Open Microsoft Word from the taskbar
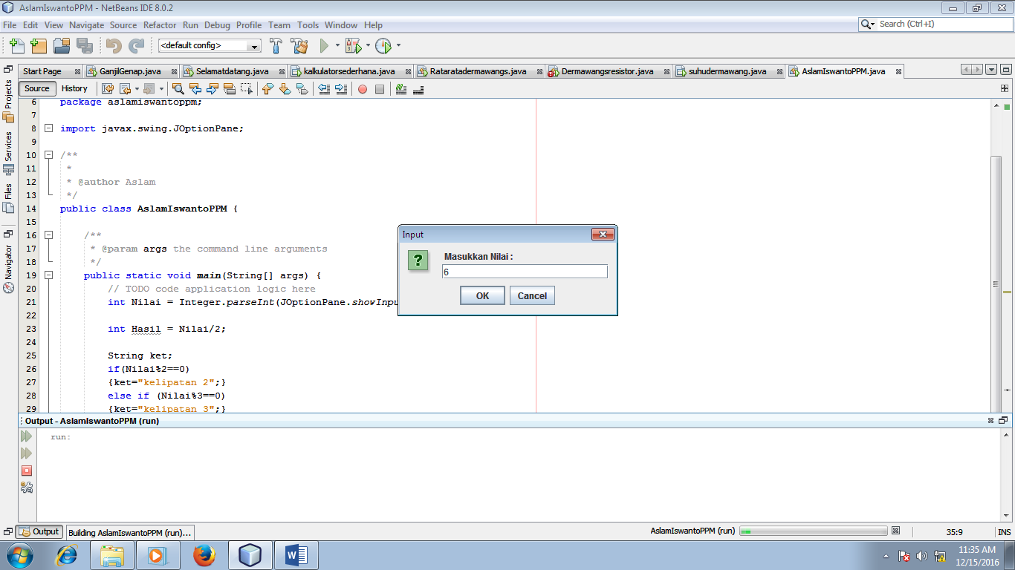 296,554
